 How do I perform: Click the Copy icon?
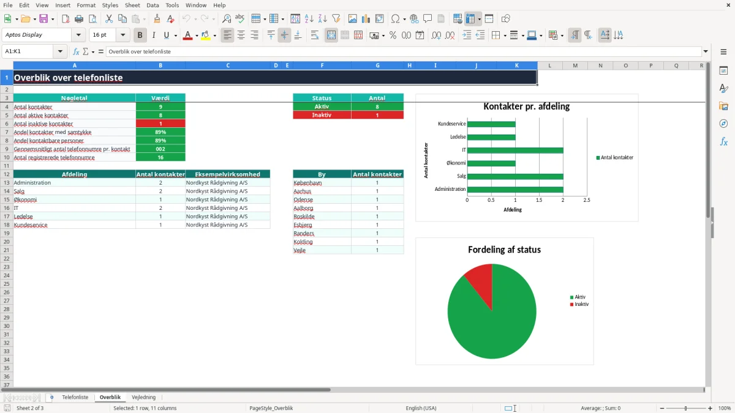[123, 19]
